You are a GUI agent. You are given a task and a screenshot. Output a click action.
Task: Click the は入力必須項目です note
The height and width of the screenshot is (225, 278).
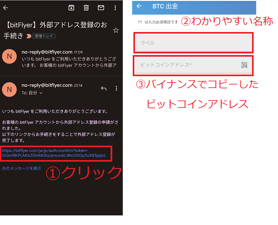[158, 22]
